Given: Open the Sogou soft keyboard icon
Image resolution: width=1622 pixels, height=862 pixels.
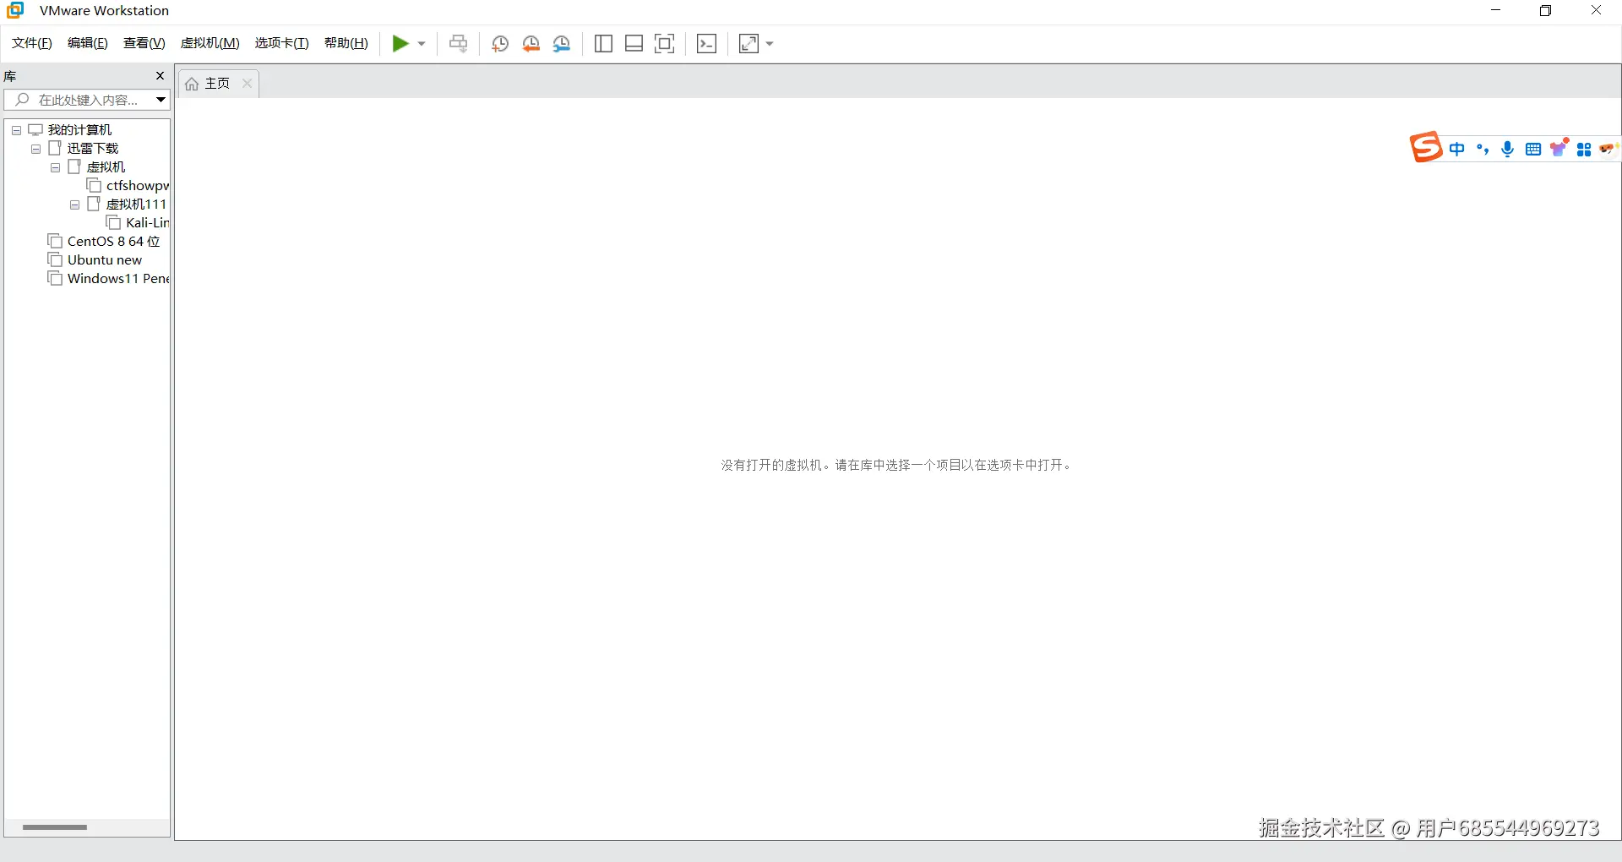Looking at the screenshot, I should (x=1533, y=150).
